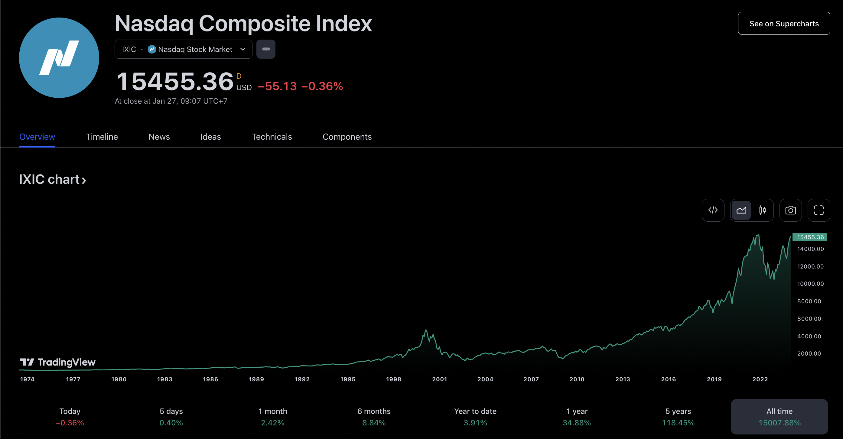This screenshot has height=439, width=843.
Task: Click the small Nasdaq icon in exchange selector
Action: tap(151, 49)
